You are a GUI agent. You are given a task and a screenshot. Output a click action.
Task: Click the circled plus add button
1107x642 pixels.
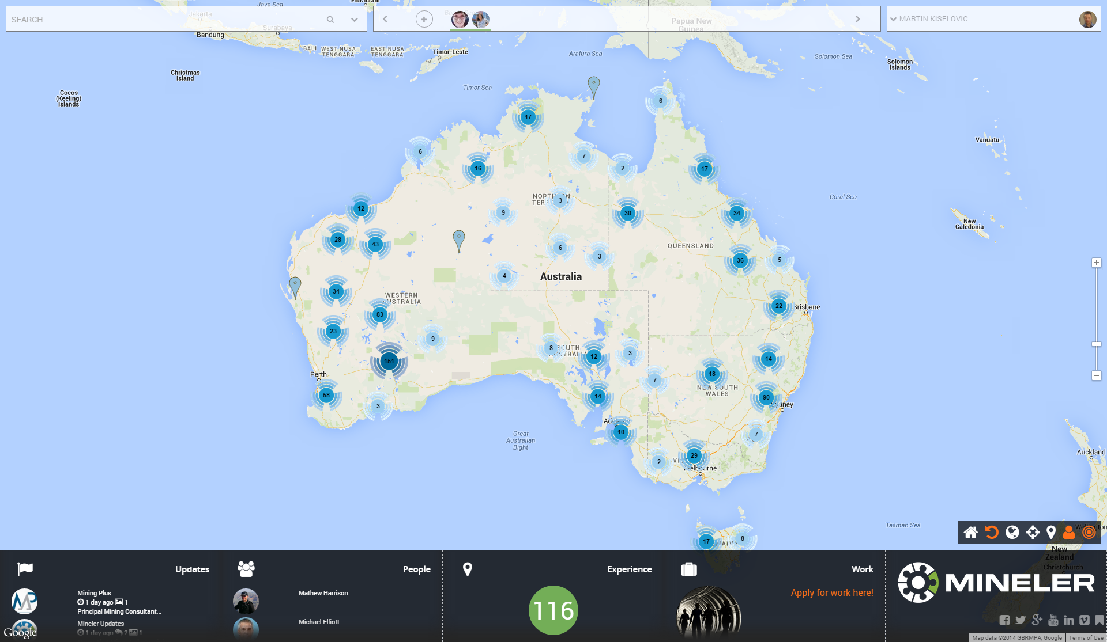pos(424,20)
